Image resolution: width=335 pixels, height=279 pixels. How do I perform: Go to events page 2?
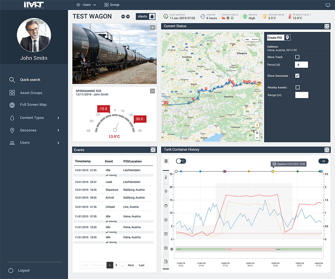[x=116, y=265]
